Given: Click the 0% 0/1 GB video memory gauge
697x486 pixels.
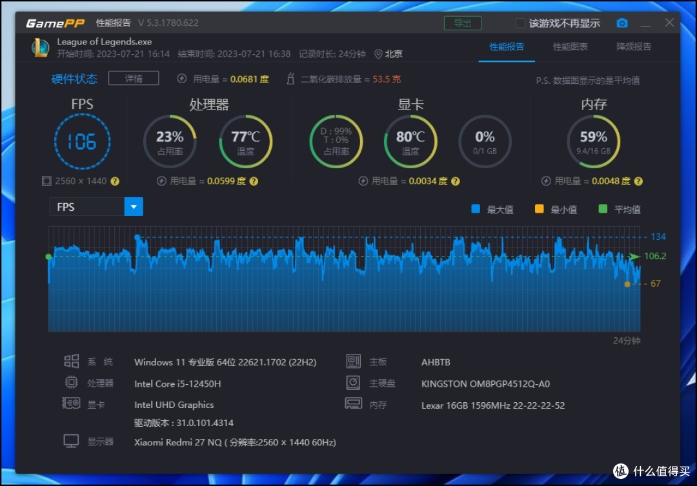Looking at the screenshot, I should point(485,142).
